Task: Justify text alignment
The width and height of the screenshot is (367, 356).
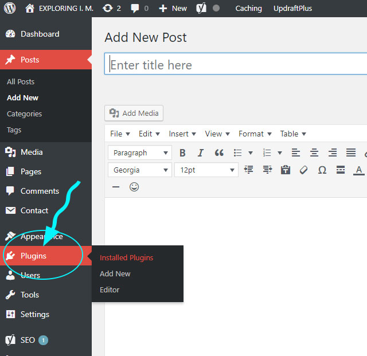Action: [x=351, y=153]
